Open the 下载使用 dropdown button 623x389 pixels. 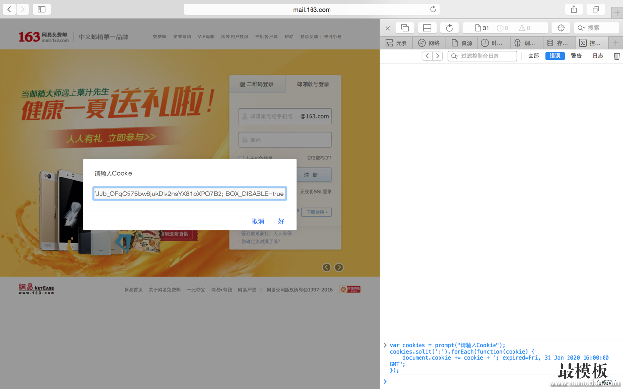(317, 212)
